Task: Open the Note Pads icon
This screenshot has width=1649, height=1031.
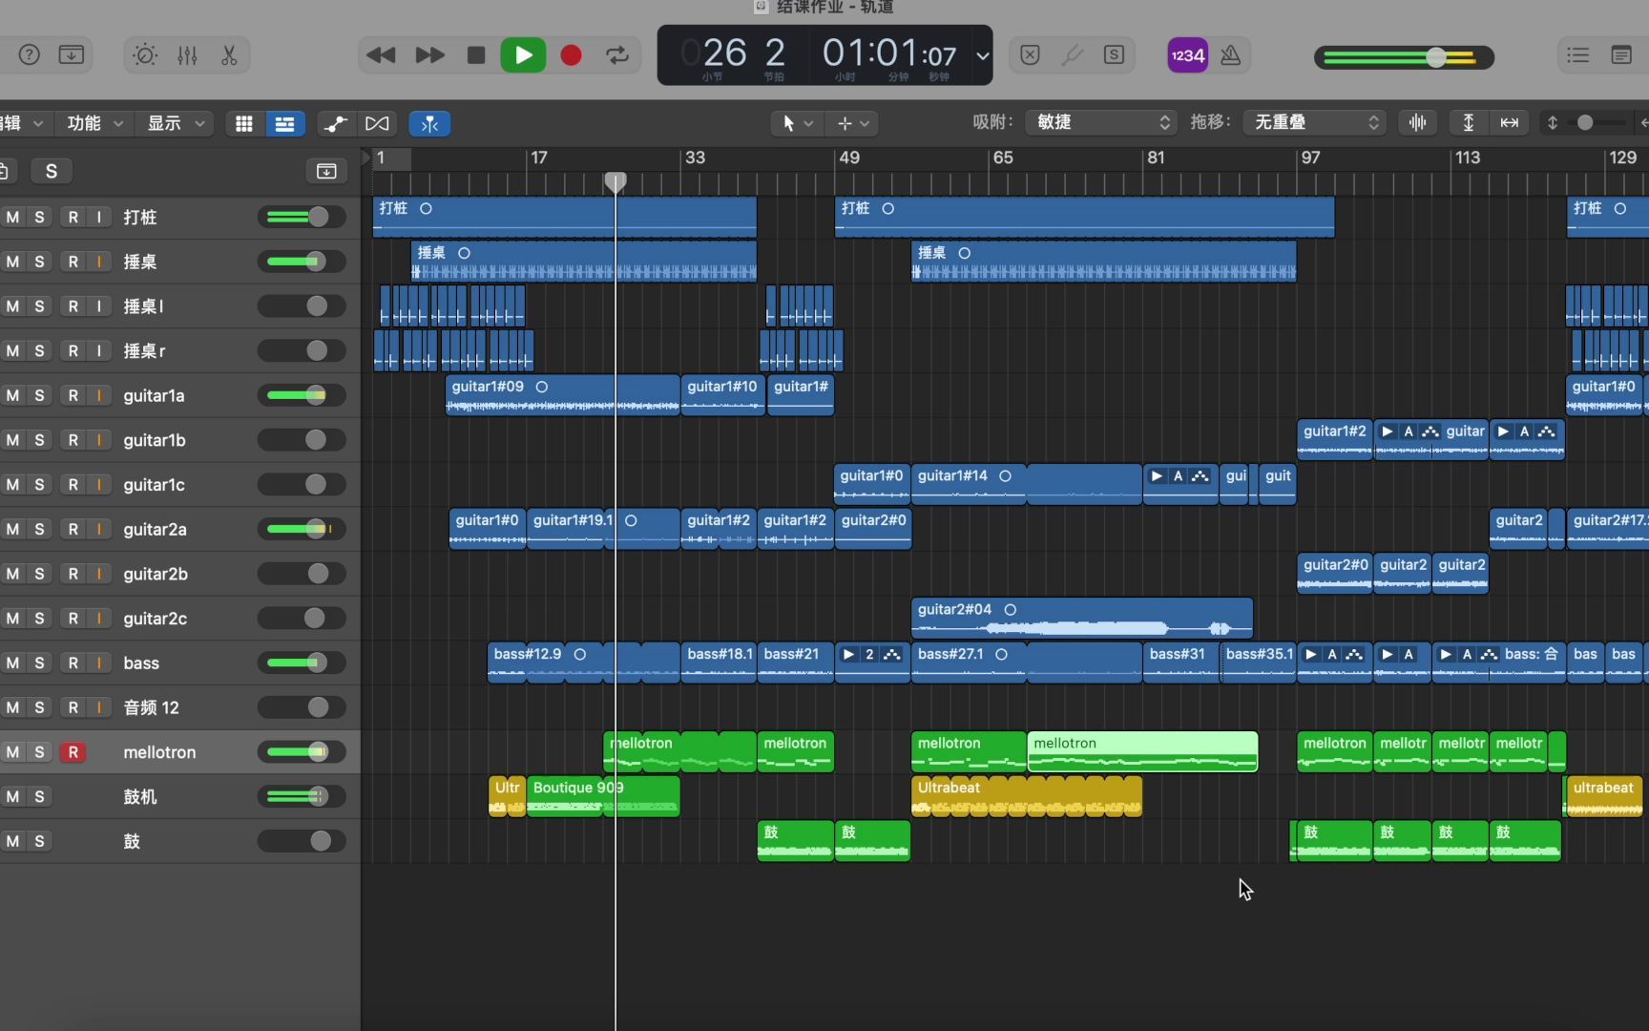Action: coord(1621,55)
